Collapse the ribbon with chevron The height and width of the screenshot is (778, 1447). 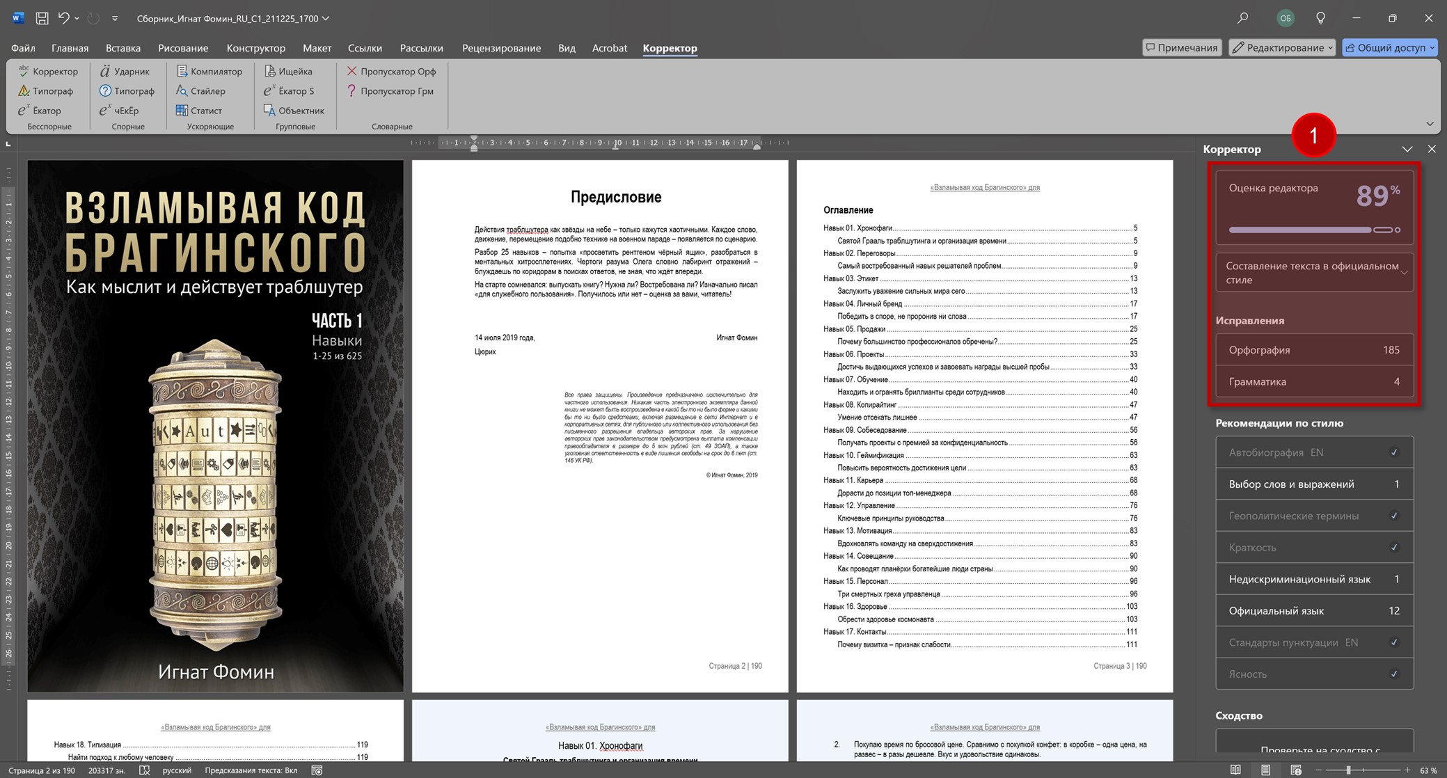pos(1430,124)
